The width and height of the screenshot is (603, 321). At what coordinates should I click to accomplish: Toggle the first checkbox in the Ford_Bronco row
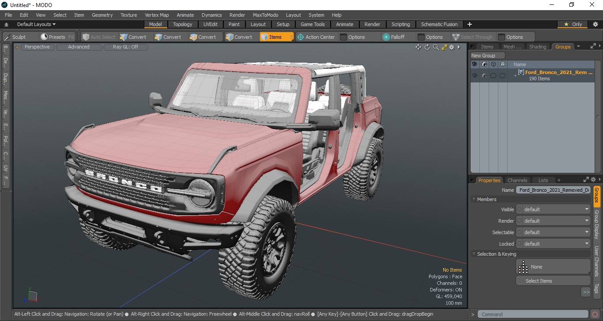coord(493,76)
